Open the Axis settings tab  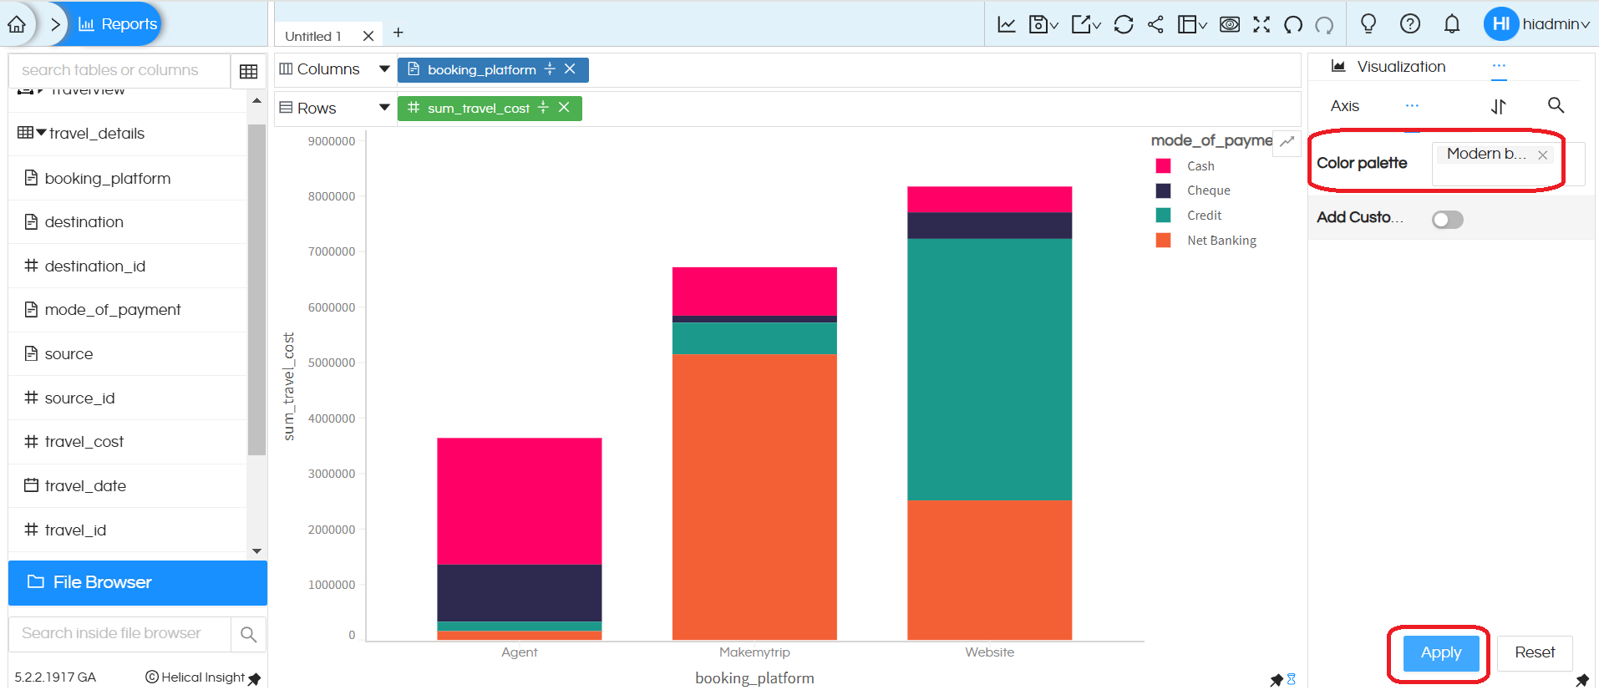(1345, 106)
